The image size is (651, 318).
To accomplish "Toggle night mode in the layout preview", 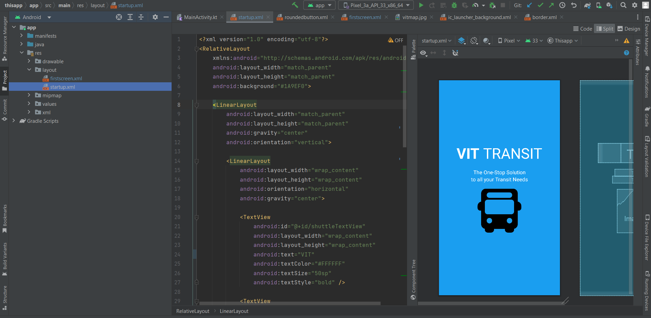I will [486, 40].
